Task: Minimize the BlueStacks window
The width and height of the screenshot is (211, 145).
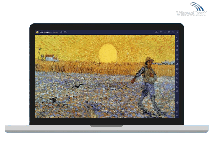Action: pos(165,32)
